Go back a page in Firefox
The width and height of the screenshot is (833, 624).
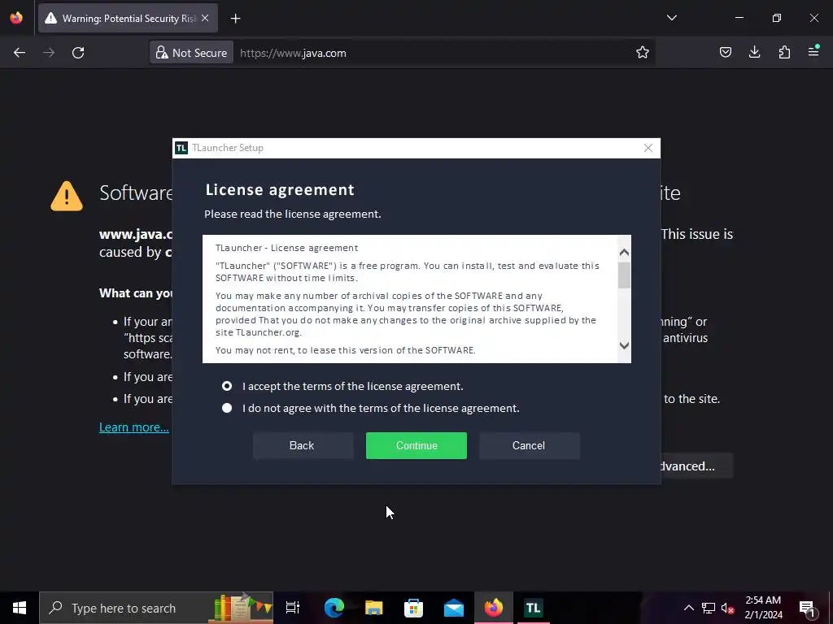point(20,53)
